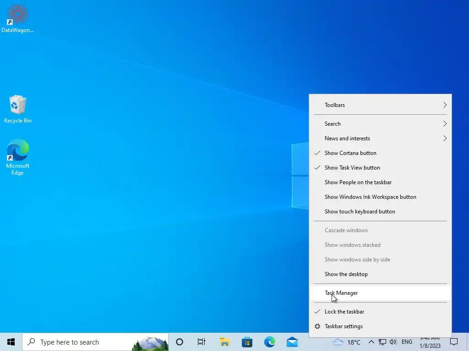
Task: Choose Show the desktop menu entry
Action: pos(380,274)
